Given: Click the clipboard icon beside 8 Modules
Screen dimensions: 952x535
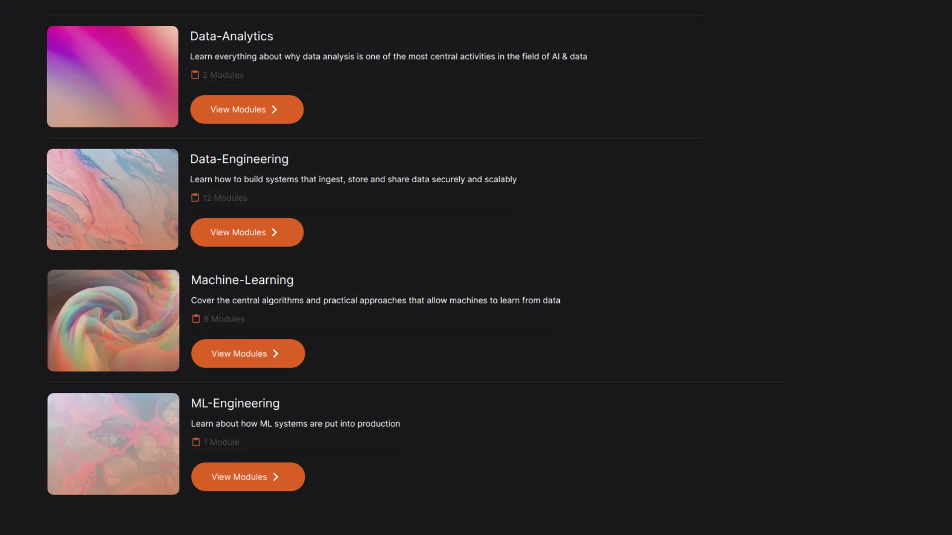Looking at the screenshot, I should (196, 319).
